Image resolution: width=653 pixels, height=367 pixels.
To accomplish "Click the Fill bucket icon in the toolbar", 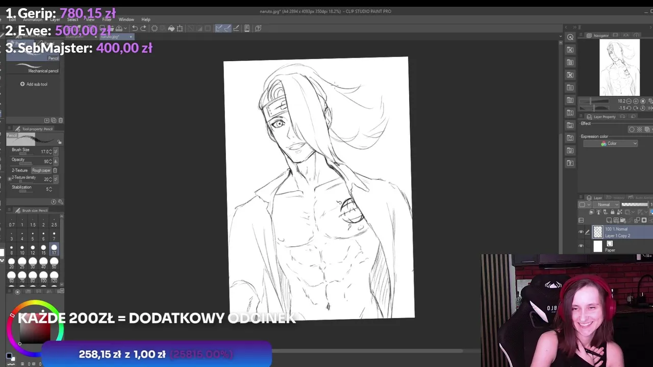I will tap(171, 29).
